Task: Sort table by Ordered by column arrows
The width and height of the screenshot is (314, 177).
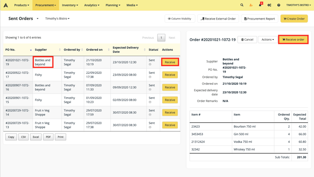Action: click(82, 50)
